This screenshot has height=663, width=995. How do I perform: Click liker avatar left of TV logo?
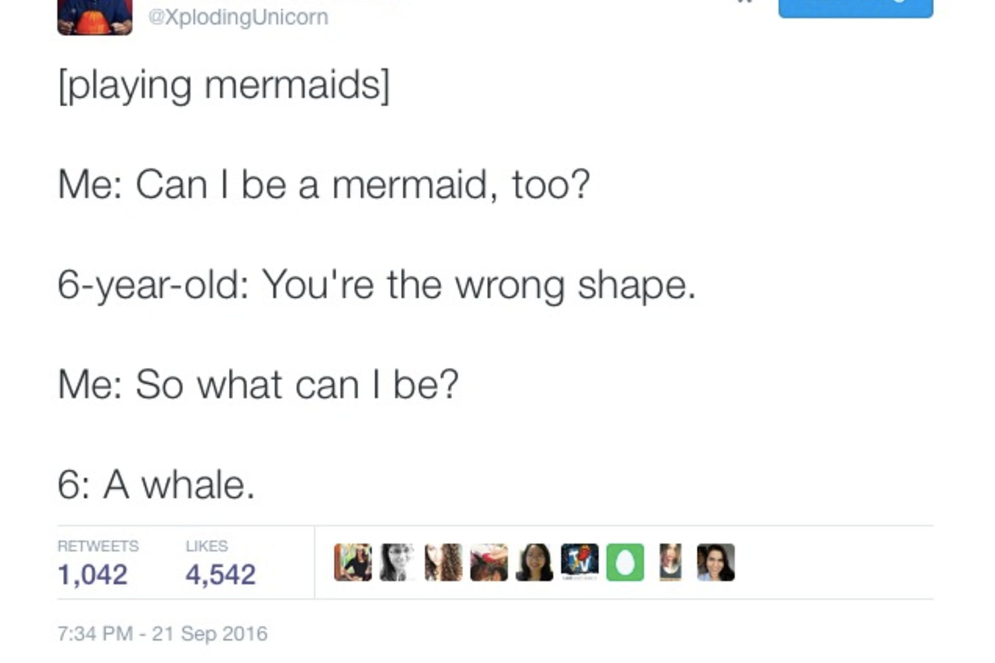[534, 562]
